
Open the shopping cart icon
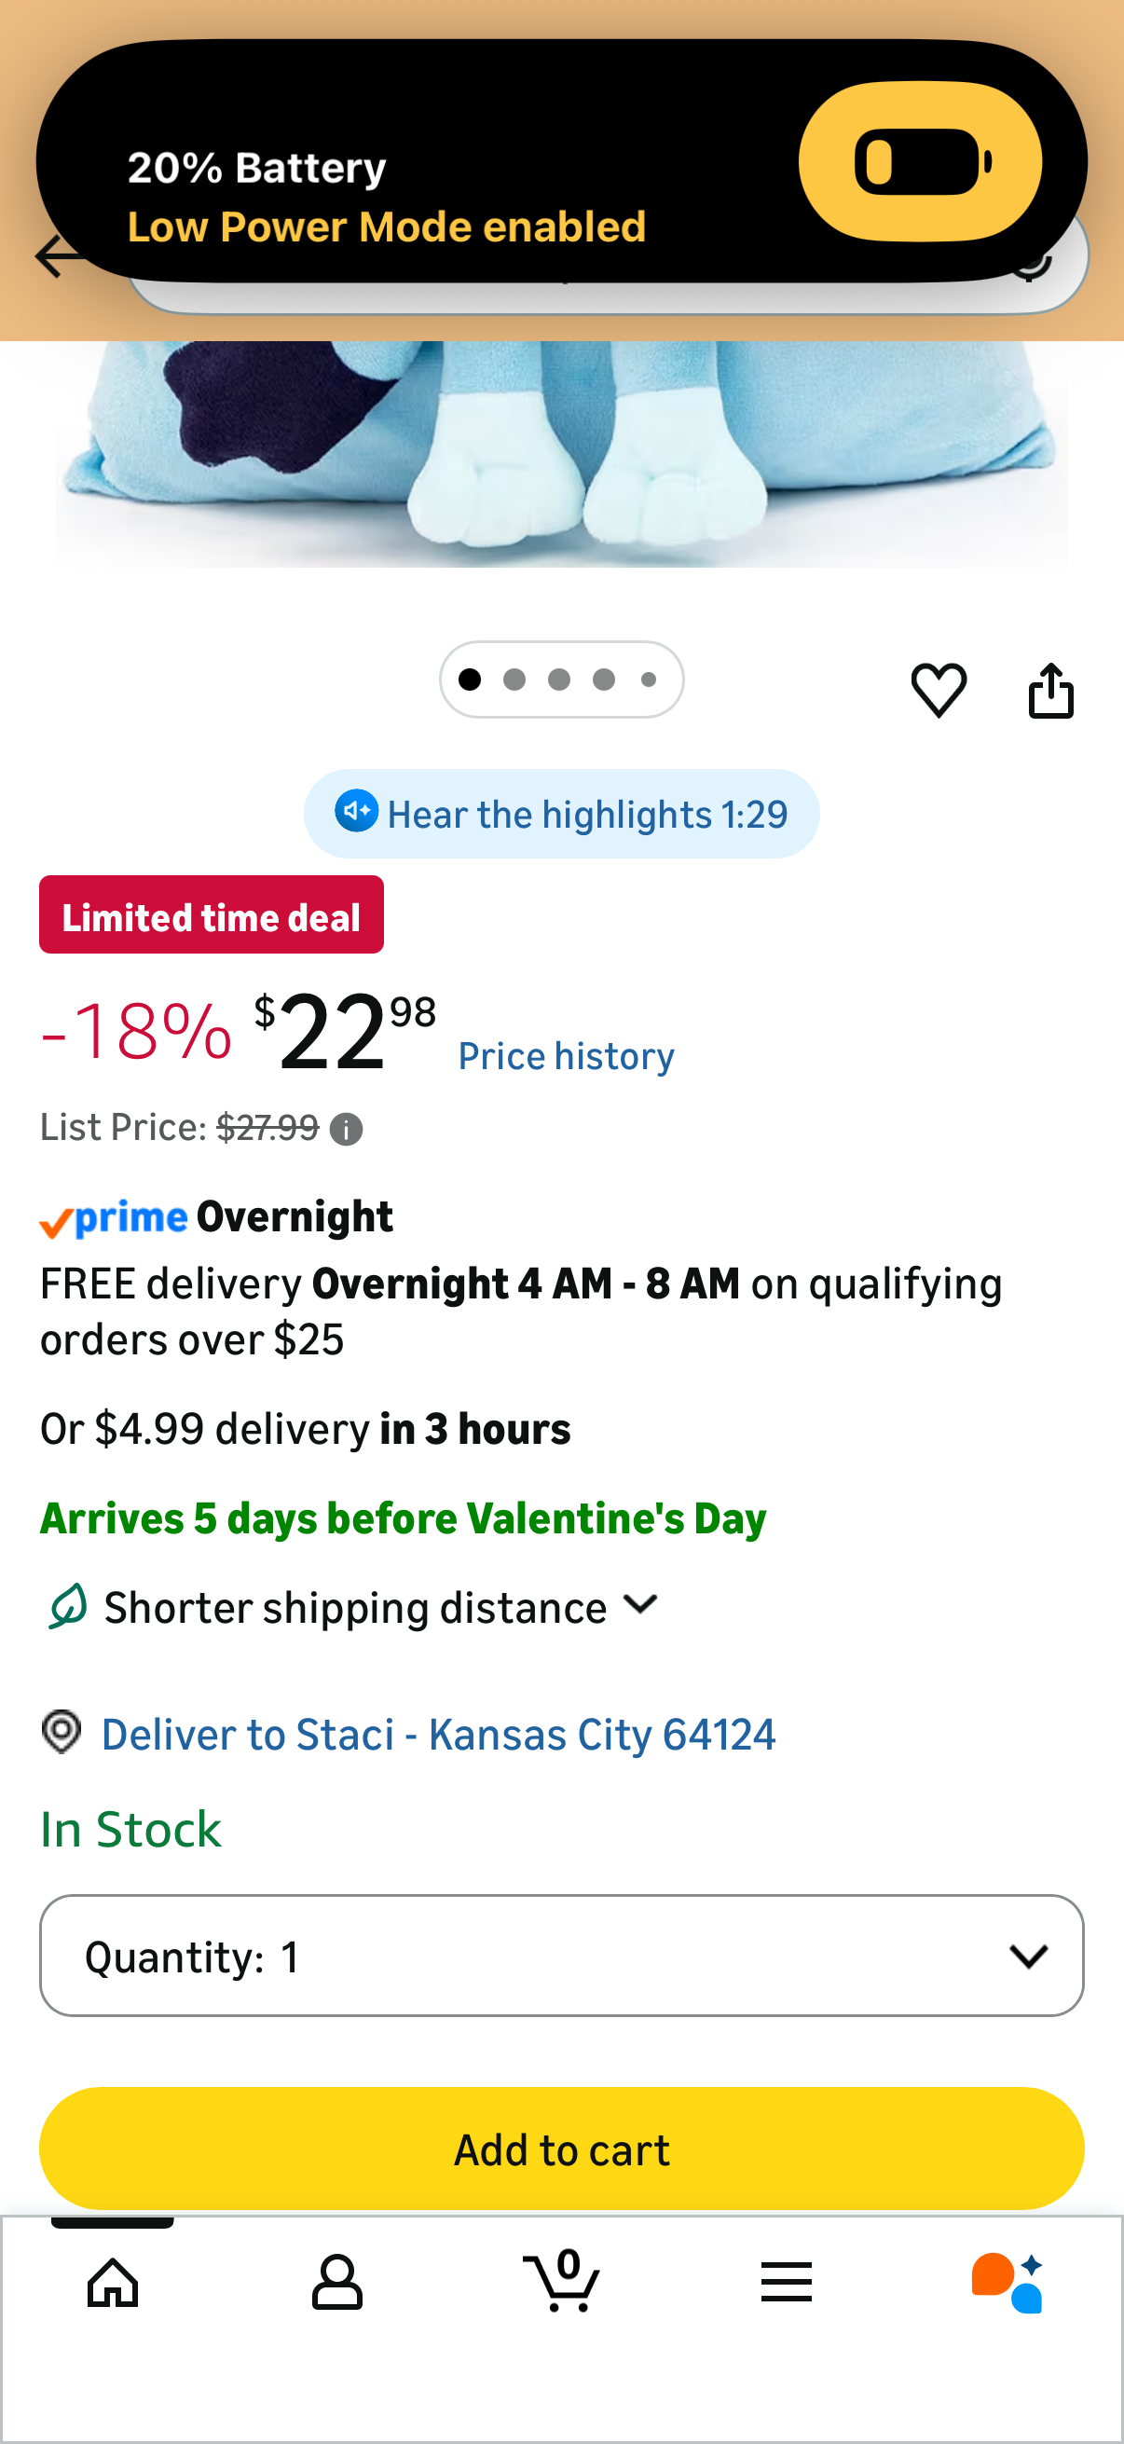(561, 2282)
